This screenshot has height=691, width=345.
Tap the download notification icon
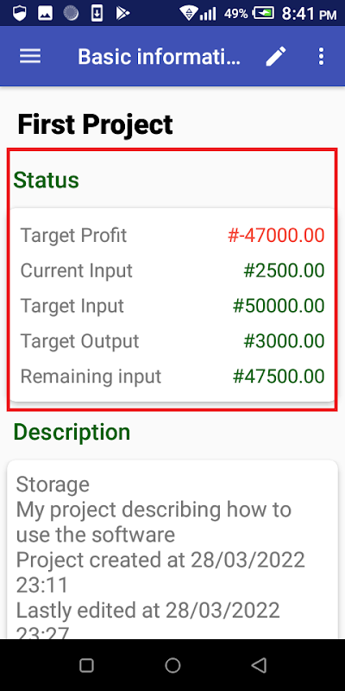pos(97,13)
